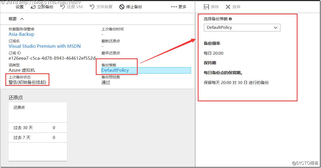This screenshot has width=321, height=168.
Task: Open the DefaultPolicy backup policy dropdown
Action: click(x=242, y=27)
